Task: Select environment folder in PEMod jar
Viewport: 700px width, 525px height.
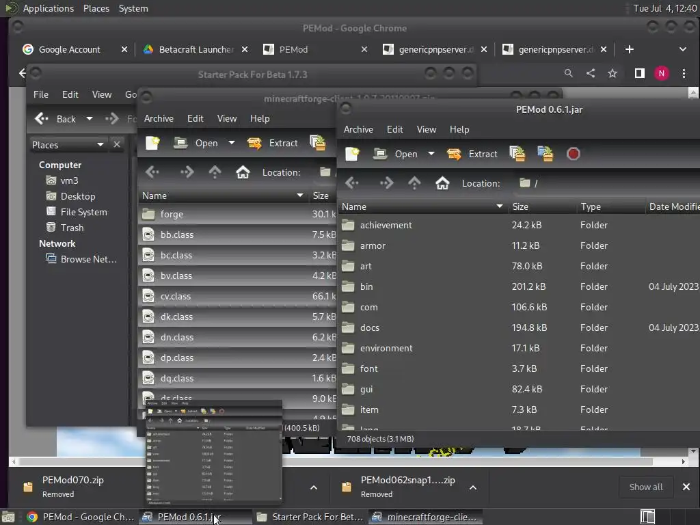Action: click(x=518, y=348)
